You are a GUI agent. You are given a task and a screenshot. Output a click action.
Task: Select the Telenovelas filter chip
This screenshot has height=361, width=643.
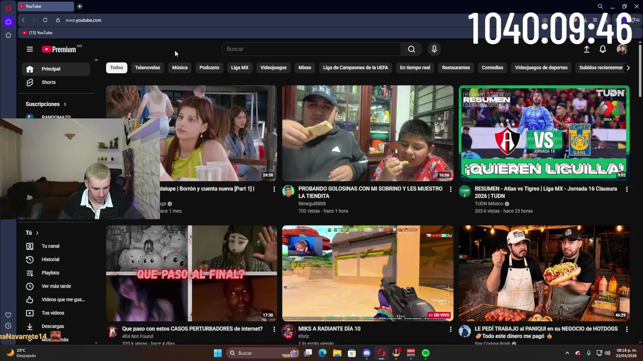(148, 68)
